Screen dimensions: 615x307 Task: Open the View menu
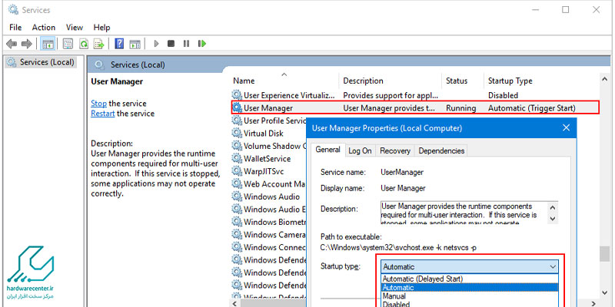point(74,28)
